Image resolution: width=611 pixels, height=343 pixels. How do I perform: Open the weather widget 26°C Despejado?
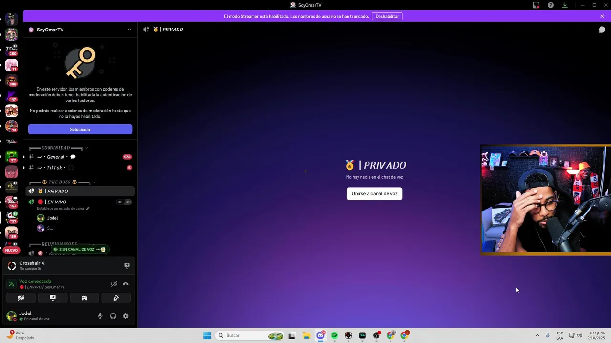pyautogui.click(x=21, y=335)
